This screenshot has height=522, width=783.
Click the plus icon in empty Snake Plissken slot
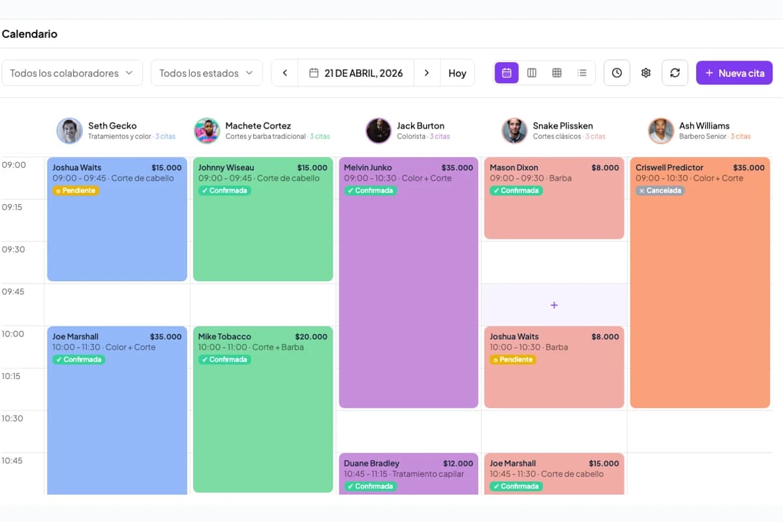tap(554, 305)
